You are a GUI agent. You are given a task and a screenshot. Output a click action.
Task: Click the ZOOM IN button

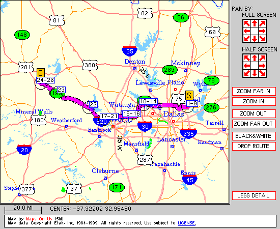click(254, 102)
